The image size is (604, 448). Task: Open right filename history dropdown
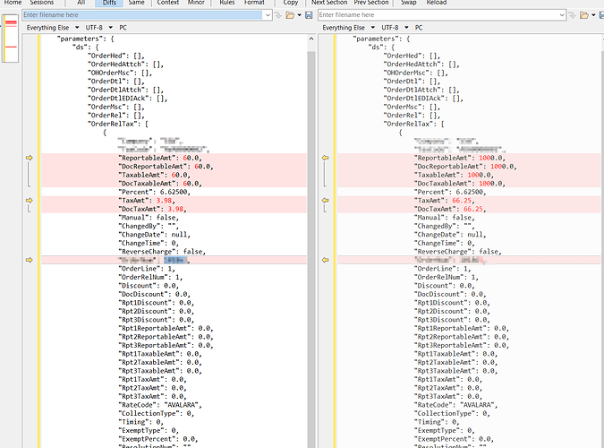pos(562,15)
